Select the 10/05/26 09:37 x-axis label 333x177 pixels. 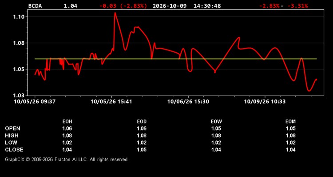[35, 102]
